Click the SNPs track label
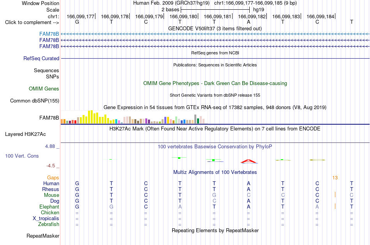Screen dimensions: 370x245 click(53, 77)
